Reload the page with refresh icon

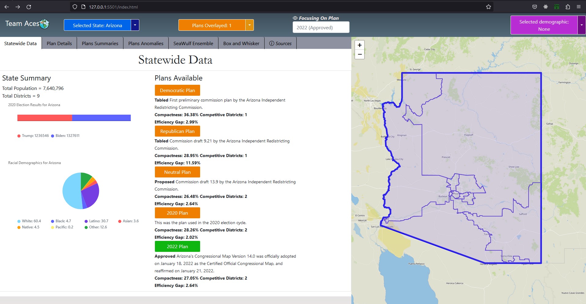pos(29,7)
